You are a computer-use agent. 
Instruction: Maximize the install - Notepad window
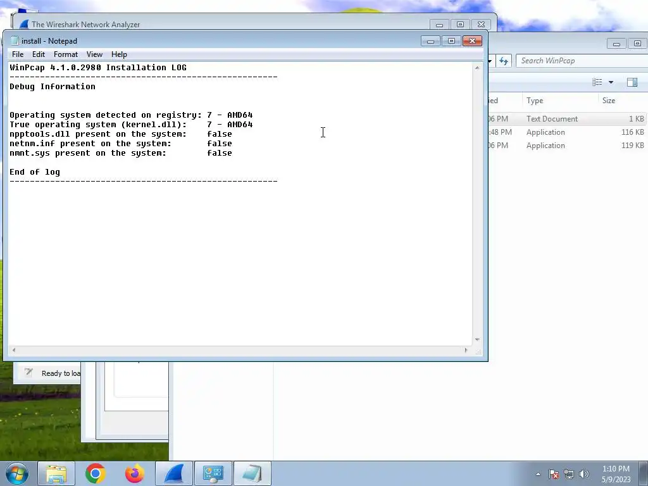pyautogui.click(x=451, y=41)
